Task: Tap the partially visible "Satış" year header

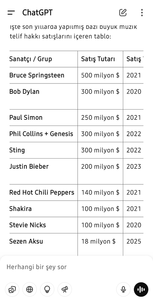Action: [134, 59]
